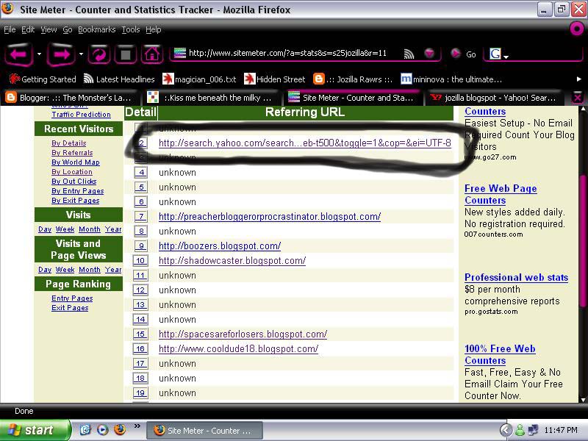Open the Go menu

click(x=68, y=29)
